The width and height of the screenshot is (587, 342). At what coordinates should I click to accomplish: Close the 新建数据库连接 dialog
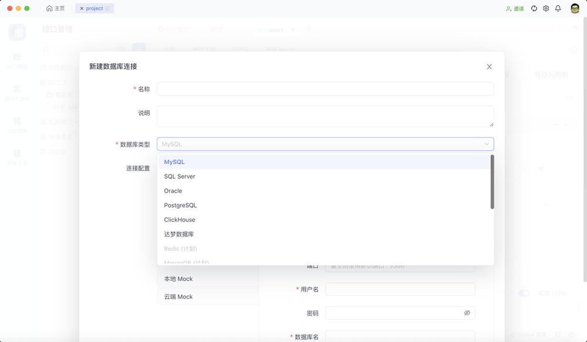pyautogui.click(x=489, y=67)
